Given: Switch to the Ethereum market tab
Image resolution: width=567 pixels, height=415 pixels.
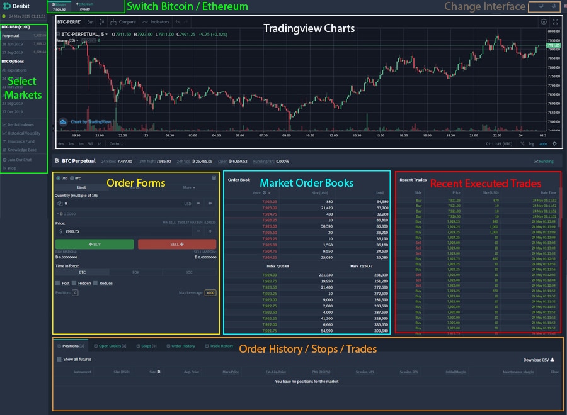Looking at the screenshot, I should pyautogui.click(x=87, y=6).
